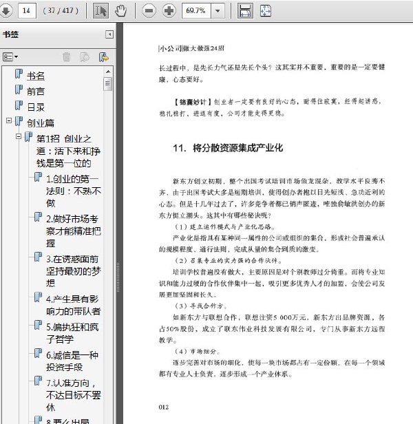Collapse the 第1招 bookmark node

point(19,136)
